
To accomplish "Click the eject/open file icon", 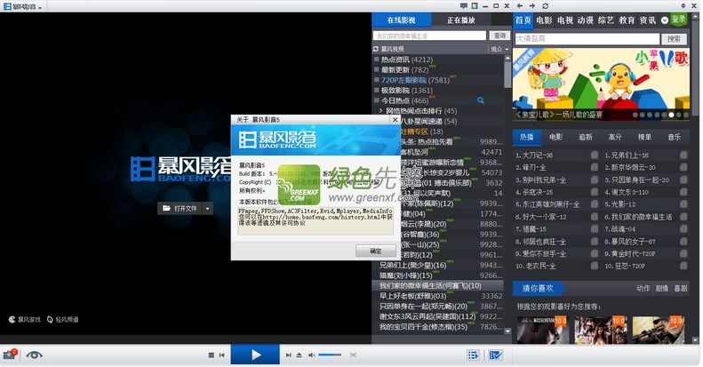I will [299, 355].
